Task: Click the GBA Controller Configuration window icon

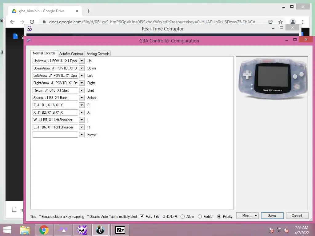Action: (29, 41)
